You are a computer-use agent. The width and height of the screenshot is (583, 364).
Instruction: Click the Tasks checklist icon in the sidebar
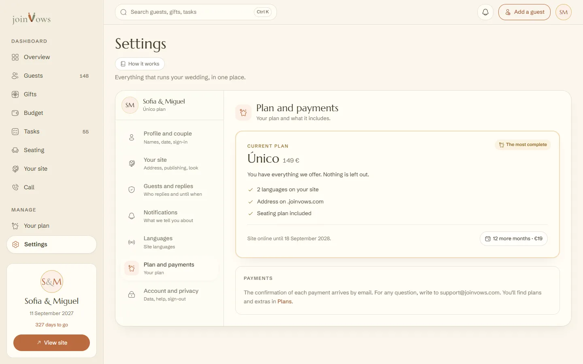(15, 131)
